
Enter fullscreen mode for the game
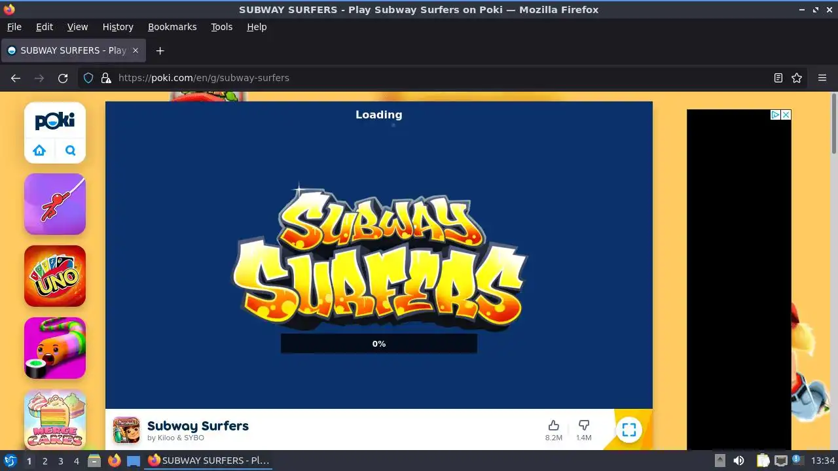click(629, 430)
